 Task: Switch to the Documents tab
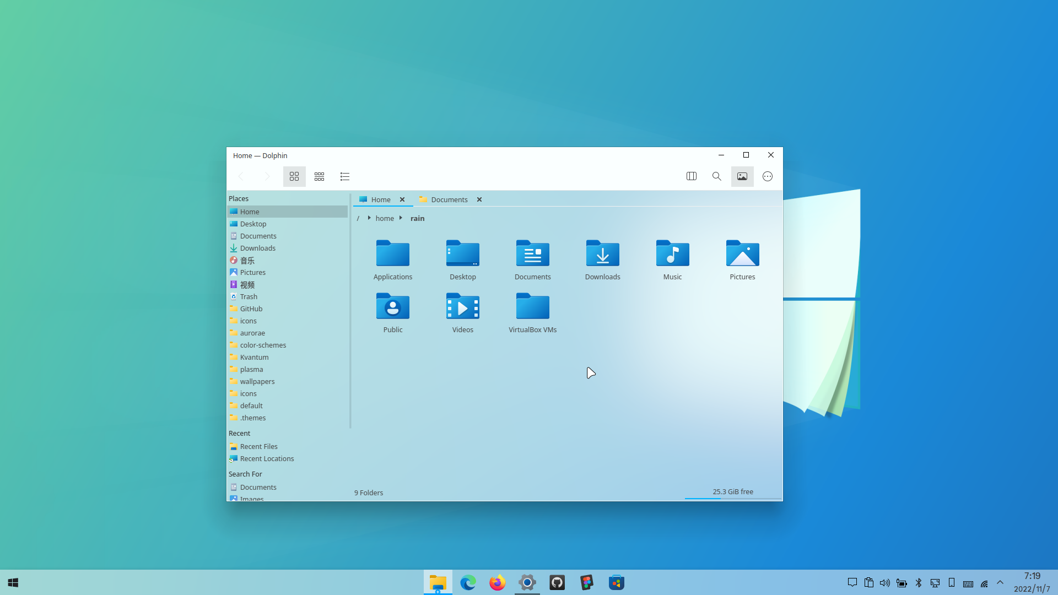tap(449, 199)
